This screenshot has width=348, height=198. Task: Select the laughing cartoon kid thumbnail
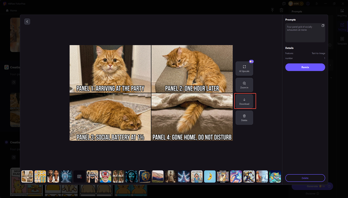click(x=197, y=176)
